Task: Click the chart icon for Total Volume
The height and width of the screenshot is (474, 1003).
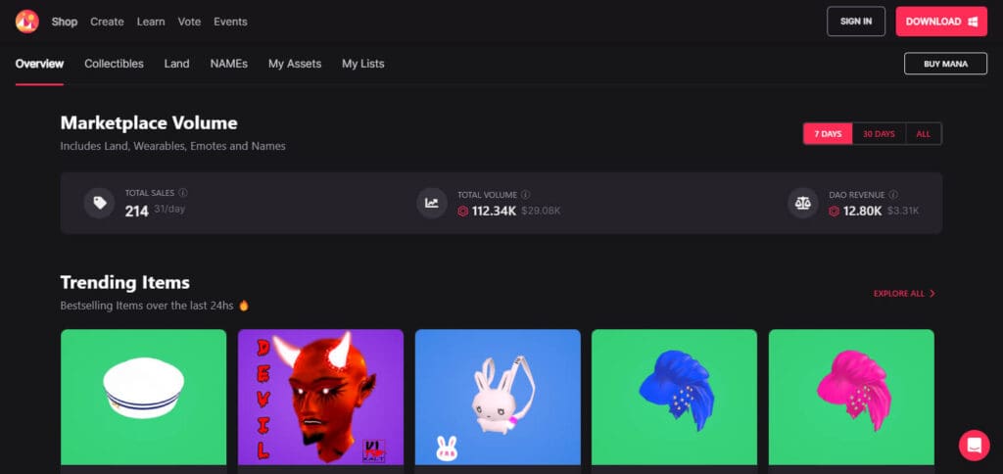Action: (x=432, y=203)
